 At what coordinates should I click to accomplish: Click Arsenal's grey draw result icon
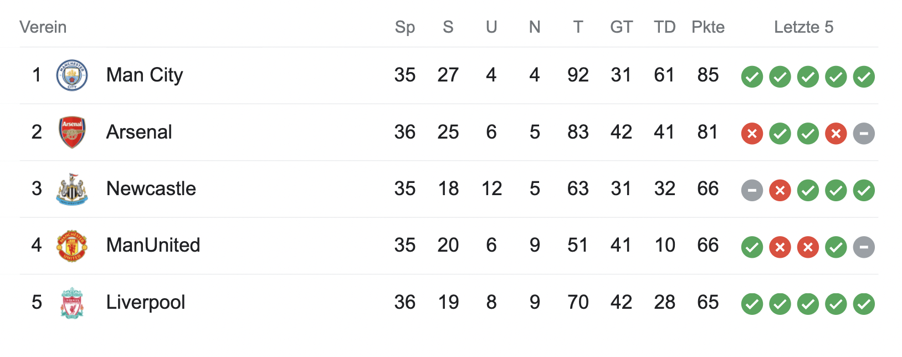tap(864, 134)
